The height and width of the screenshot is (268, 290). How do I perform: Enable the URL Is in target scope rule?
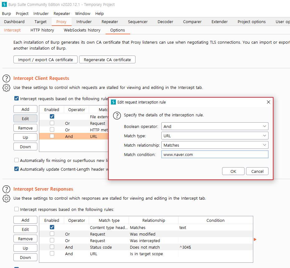(x=52, y=253)
